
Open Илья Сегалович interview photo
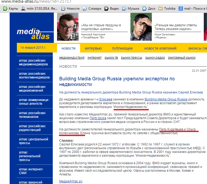(x=141, y=27)
